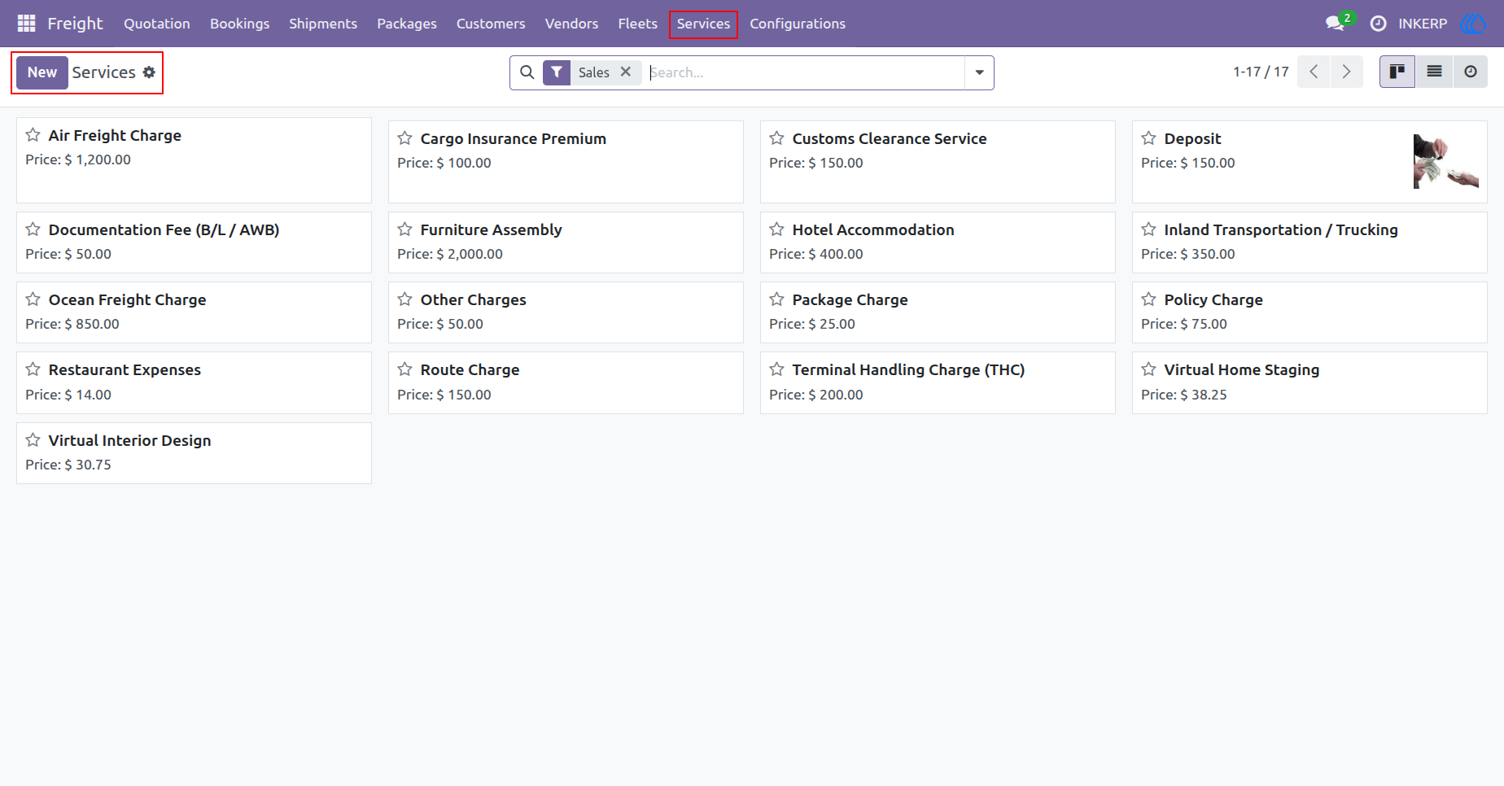This screenshot has height=786, width=1504.
Task: Open the Configurations menu
Action: [x=798, y=24]
